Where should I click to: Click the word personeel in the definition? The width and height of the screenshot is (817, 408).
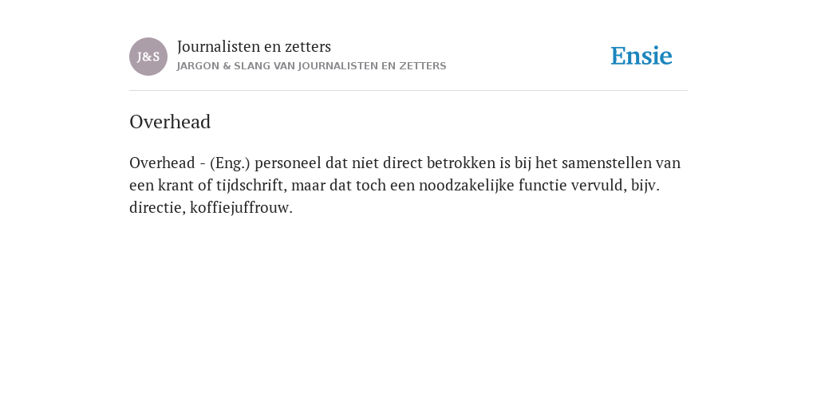(x=288, y=164)
